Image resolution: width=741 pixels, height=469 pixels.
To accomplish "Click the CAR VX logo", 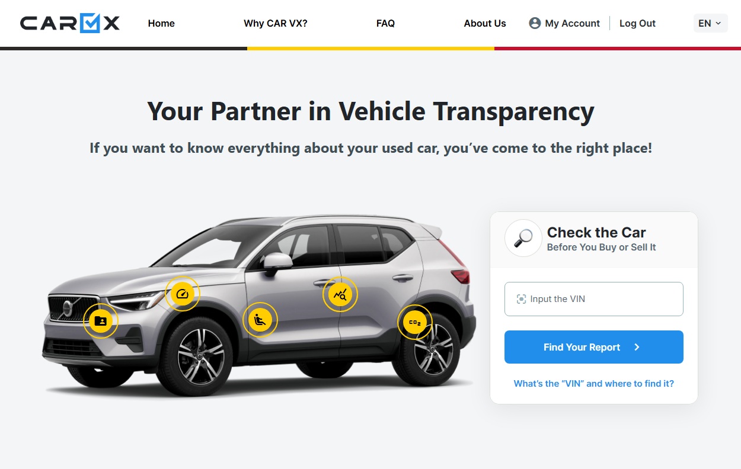I will 70,23.
